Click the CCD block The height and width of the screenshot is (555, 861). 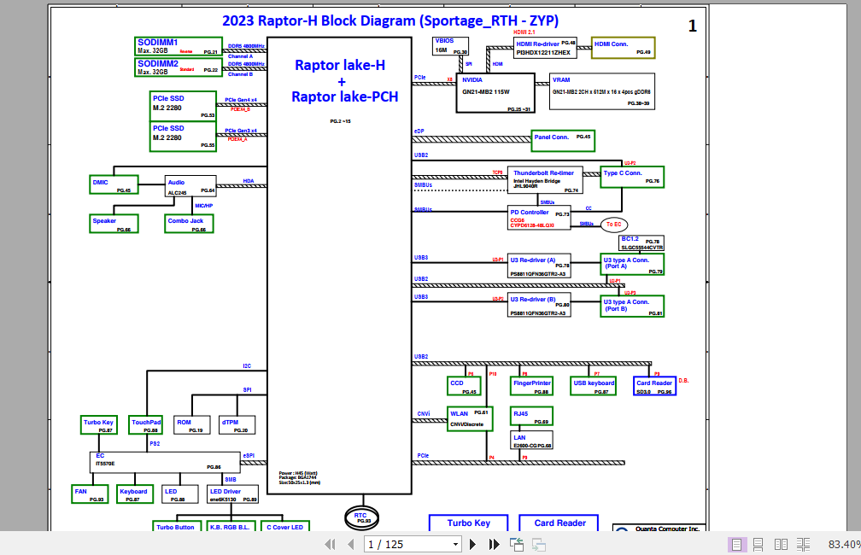tap(464, 387)
